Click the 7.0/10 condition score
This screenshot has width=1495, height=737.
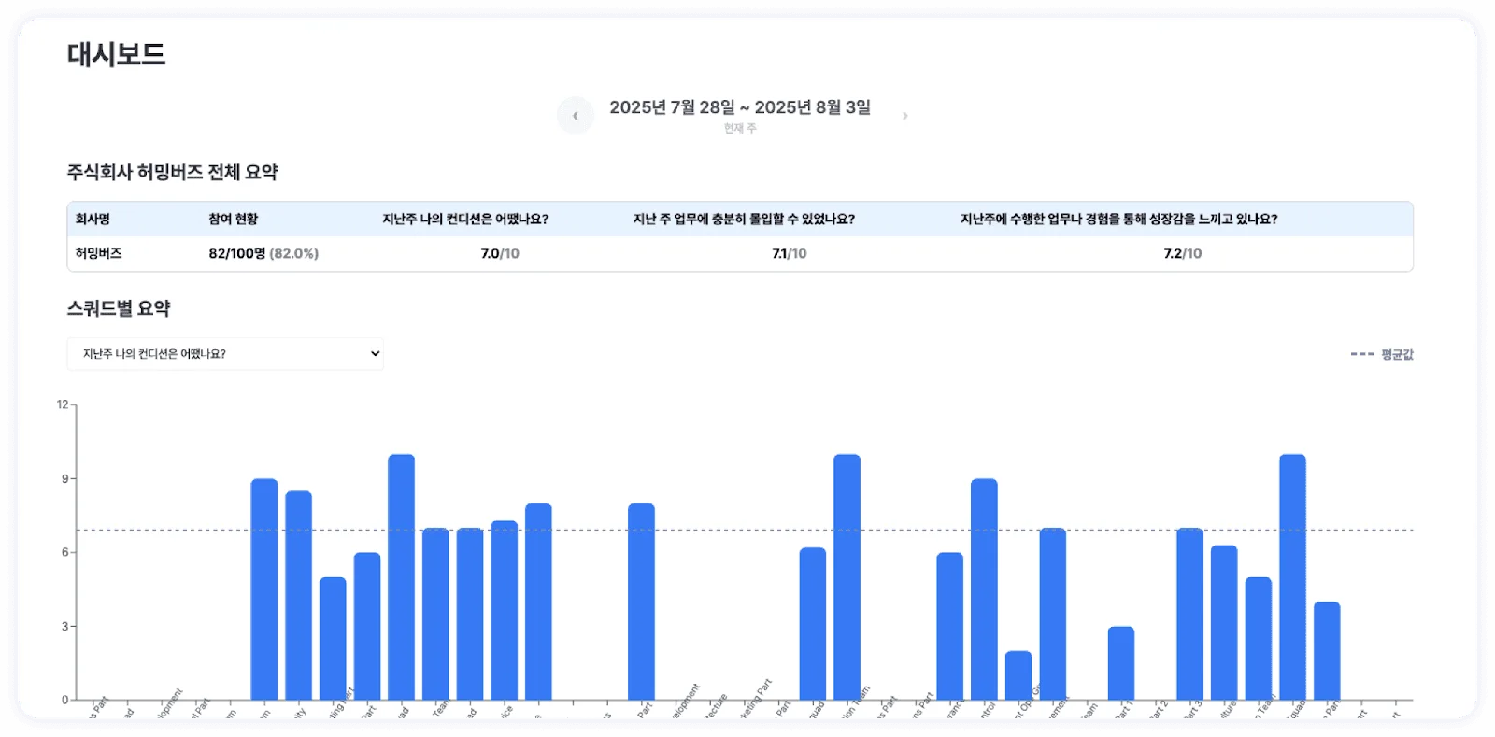(x=500, y=254)
